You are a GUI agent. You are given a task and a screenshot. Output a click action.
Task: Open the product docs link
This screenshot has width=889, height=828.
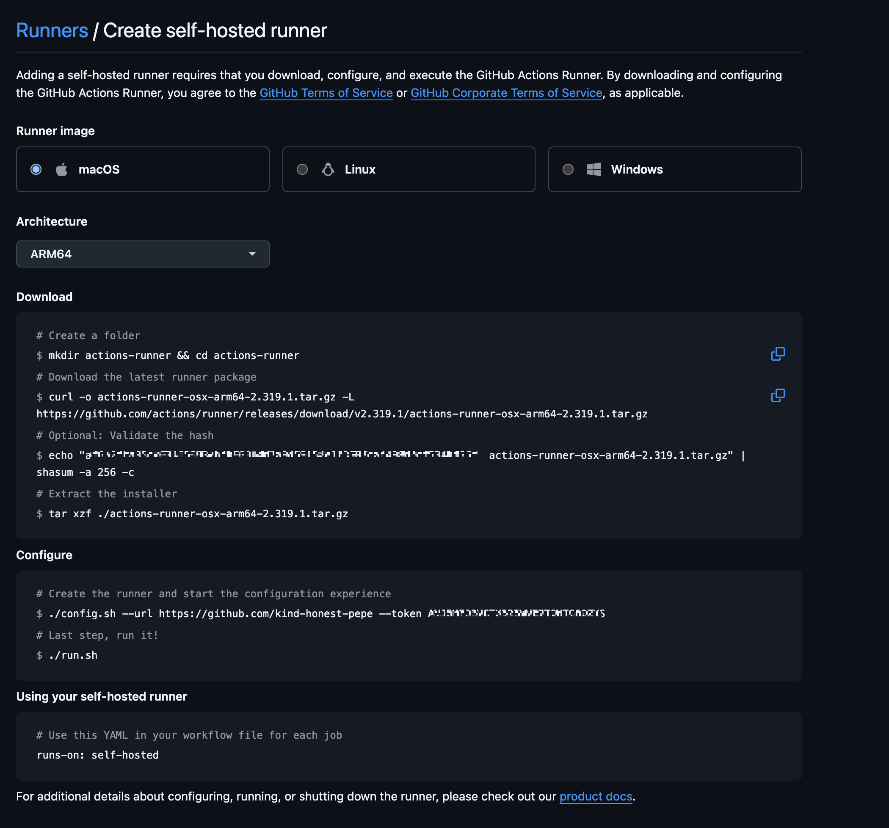pos(596,796)
